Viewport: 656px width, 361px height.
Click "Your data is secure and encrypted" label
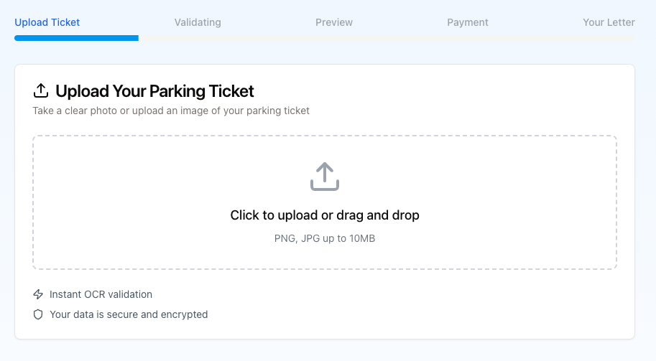(129, 314)
